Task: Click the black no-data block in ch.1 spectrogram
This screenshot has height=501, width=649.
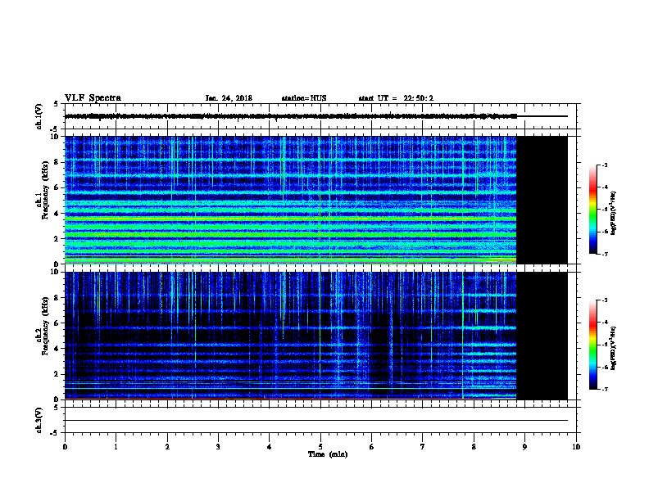Action: pyautogui.click(x=542, y=200)
